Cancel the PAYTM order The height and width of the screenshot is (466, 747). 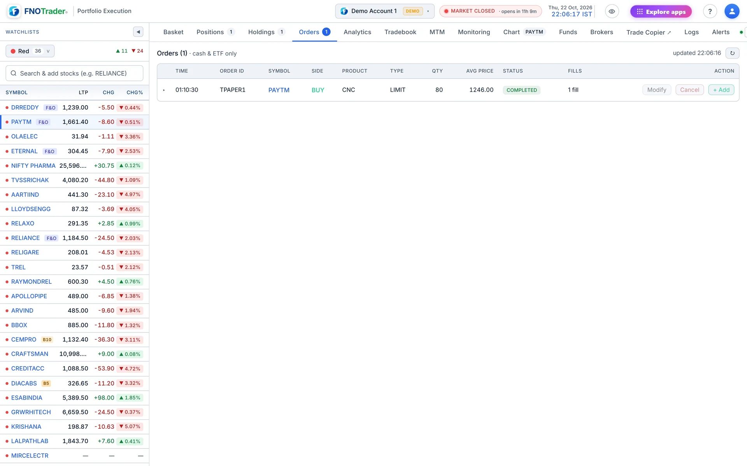pyautogui.click(x=689, y=90)
